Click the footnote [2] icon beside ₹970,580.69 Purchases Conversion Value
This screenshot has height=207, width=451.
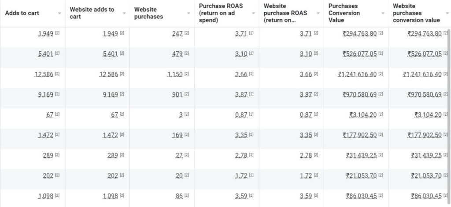[x=381, y=94]
